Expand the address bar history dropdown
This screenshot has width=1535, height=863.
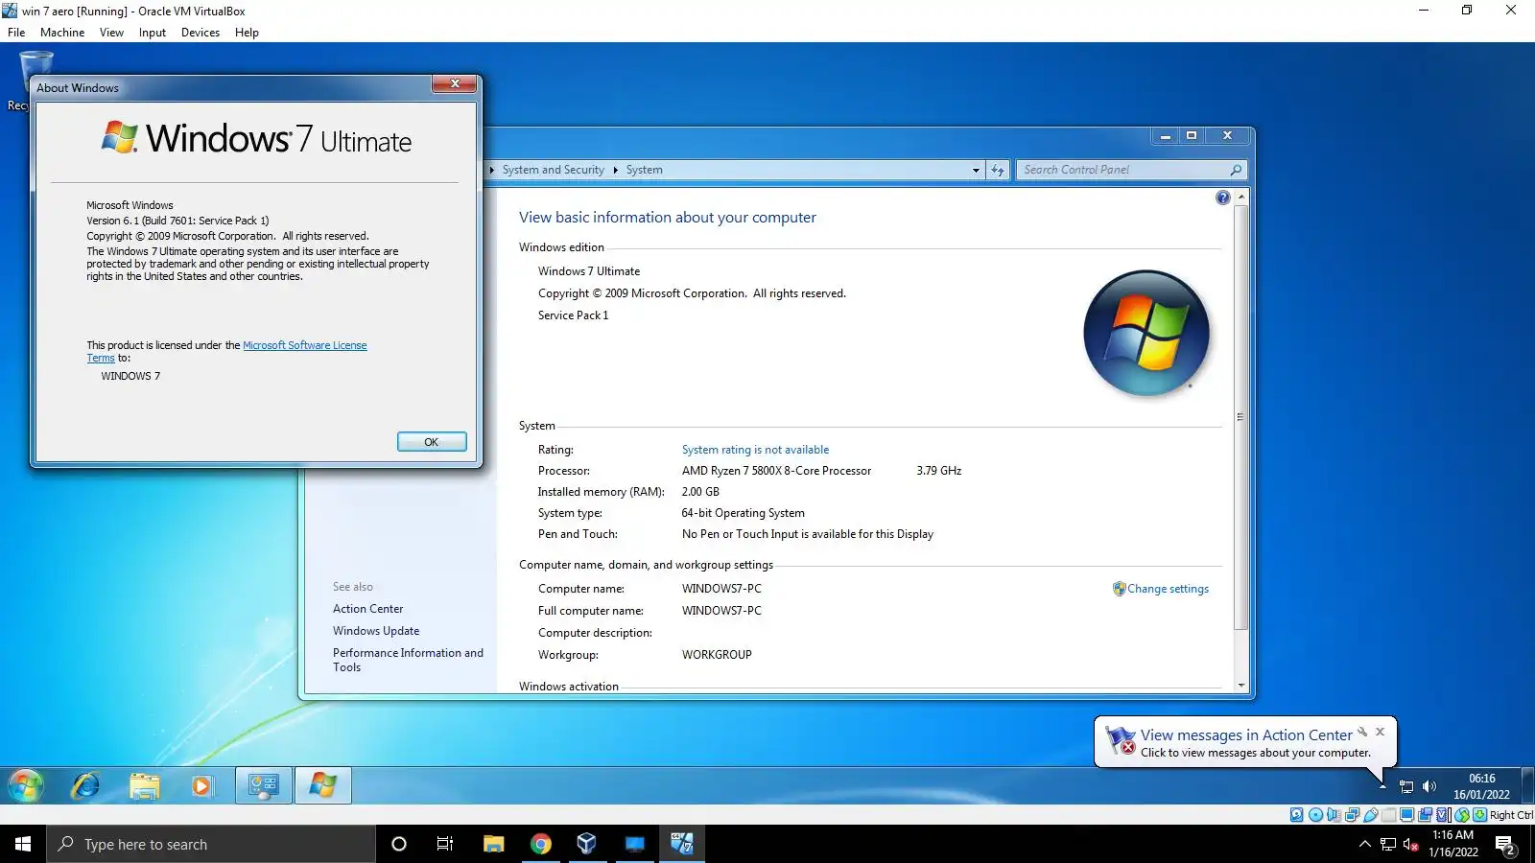[x=976, y=170]
